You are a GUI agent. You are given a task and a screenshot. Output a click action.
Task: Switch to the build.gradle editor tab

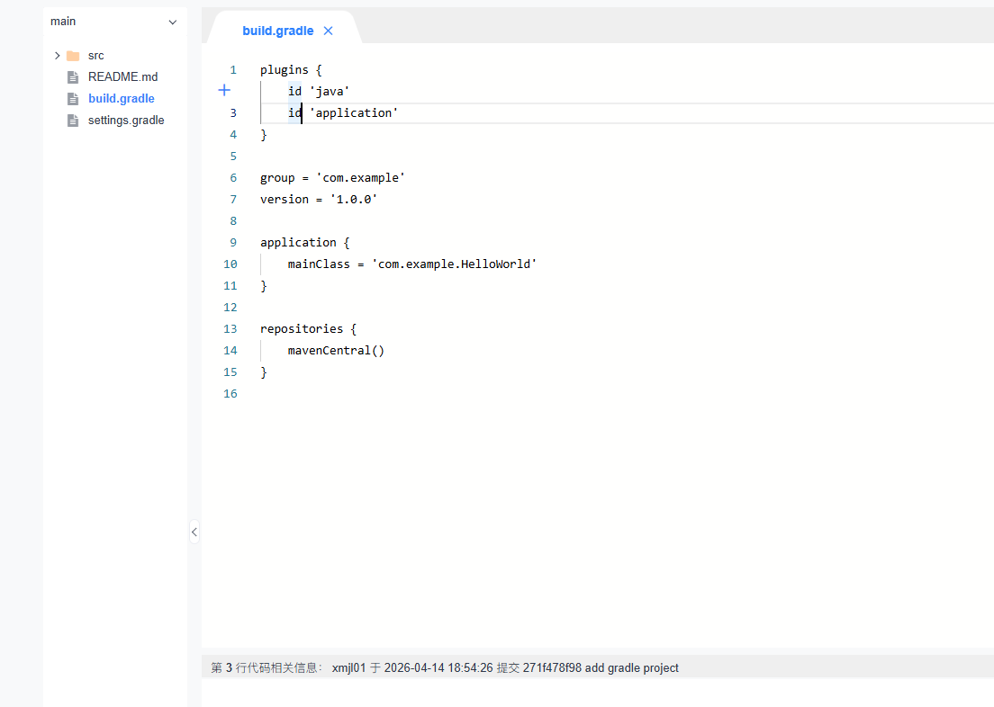coord(277,31)
